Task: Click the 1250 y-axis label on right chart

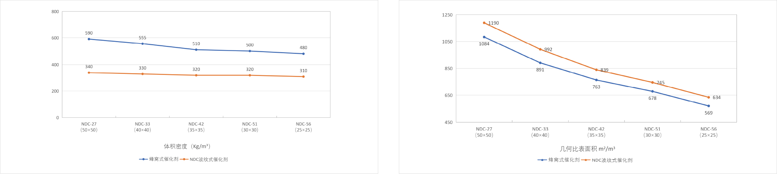Action: [x=447, y=15]
